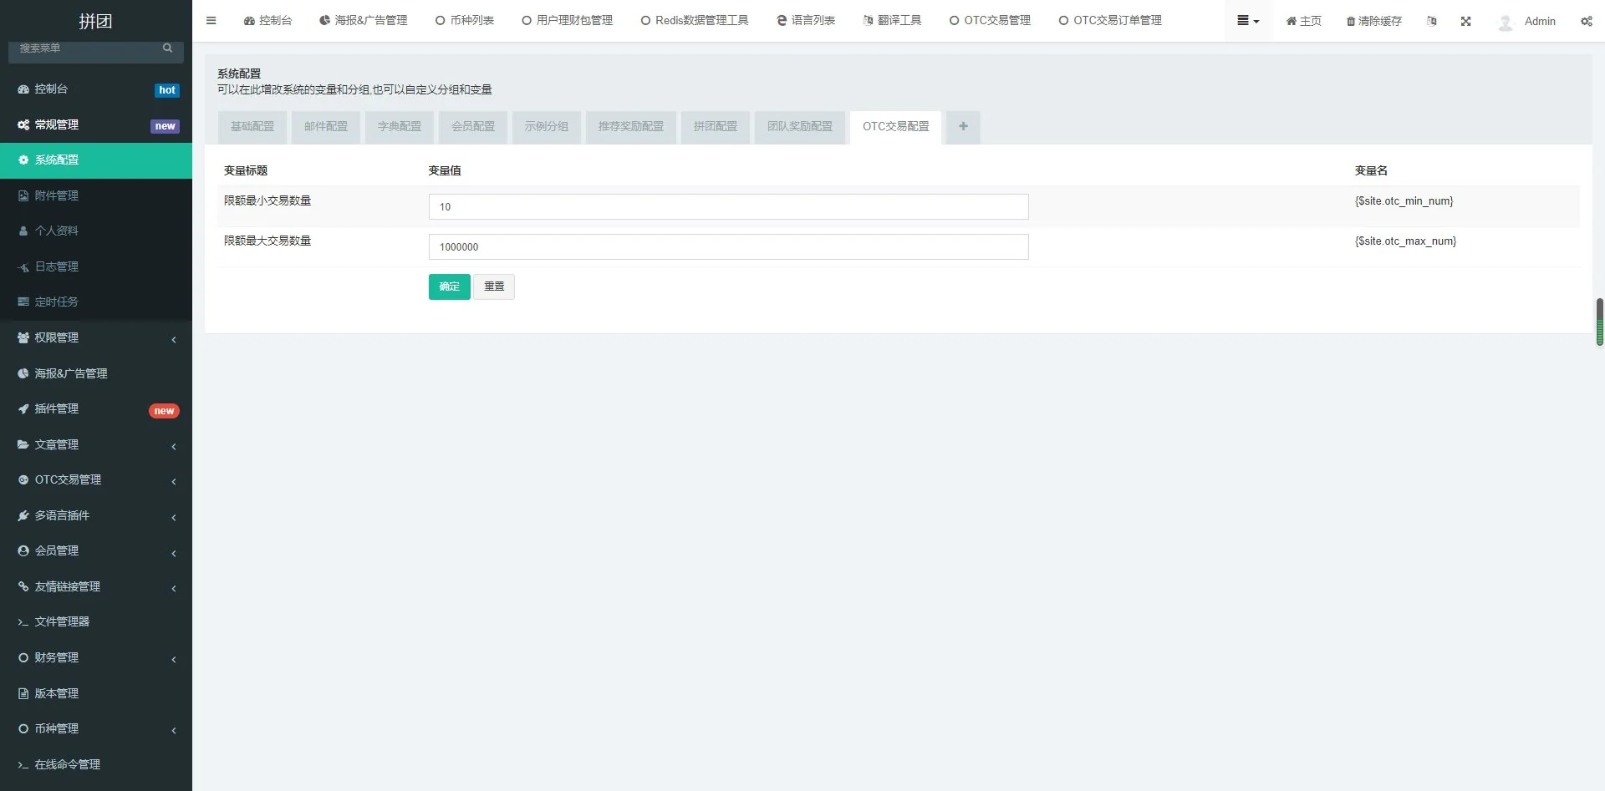Open the Redis数据管理工具 top tab
Image resolution: width=1605 pixels, height=791 pixels.
tap(694, 21)
